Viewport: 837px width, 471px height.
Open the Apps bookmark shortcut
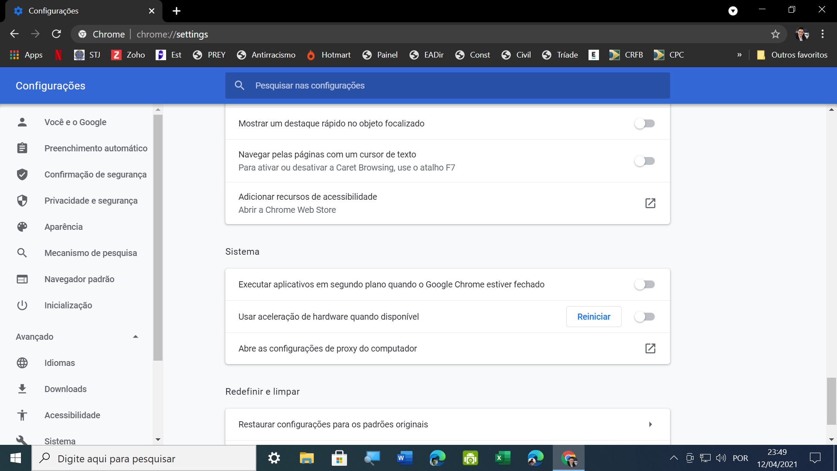26,55
